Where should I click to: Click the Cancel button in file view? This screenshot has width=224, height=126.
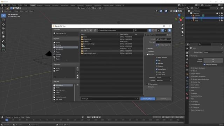[163, 99]
